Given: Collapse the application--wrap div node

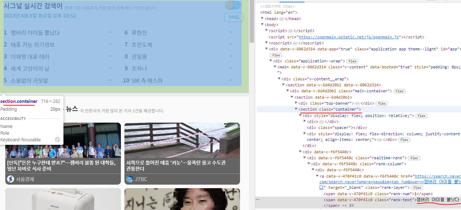Looking at the screenshot, I should click(271, 61).
